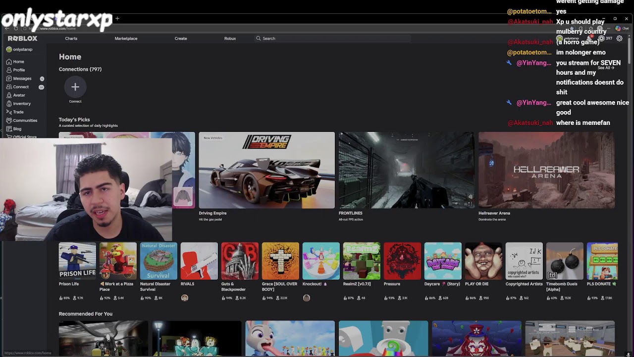Click the 'Hellreaver Arena' title under the card
Viewport: 634px width, 357px height.
click(x=494, y=213)
